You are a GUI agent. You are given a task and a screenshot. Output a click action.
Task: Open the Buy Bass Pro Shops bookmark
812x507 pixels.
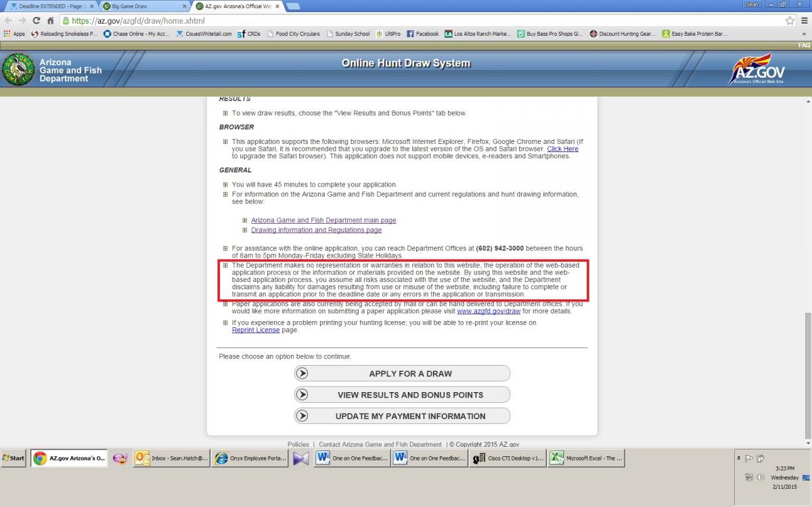coord(550,33)
